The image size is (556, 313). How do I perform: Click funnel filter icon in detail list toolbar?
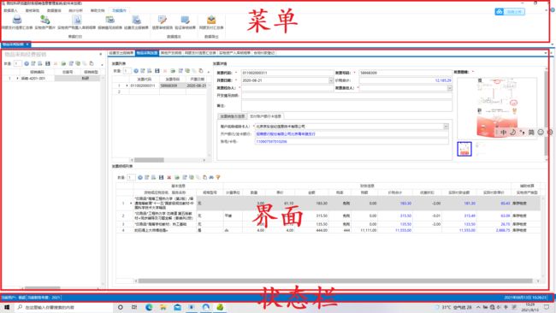click(218, 177)
